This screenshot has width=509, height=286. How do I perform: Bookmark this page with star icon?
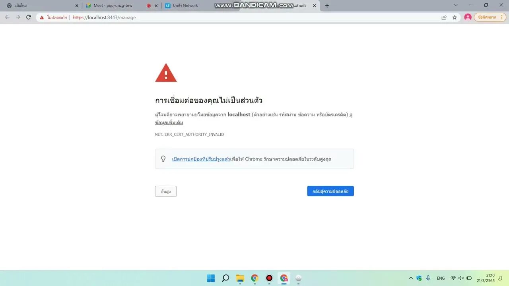(455, 17)
